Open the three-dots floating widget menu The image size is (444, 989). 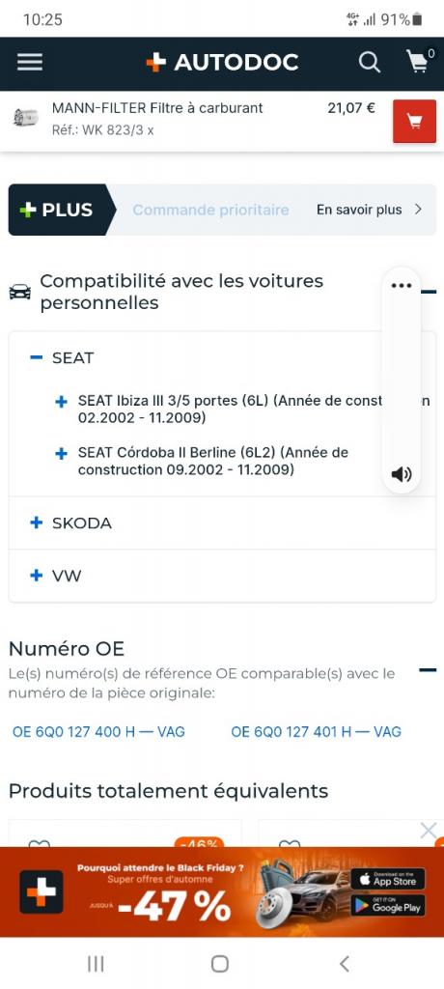[x=402, y=286]
